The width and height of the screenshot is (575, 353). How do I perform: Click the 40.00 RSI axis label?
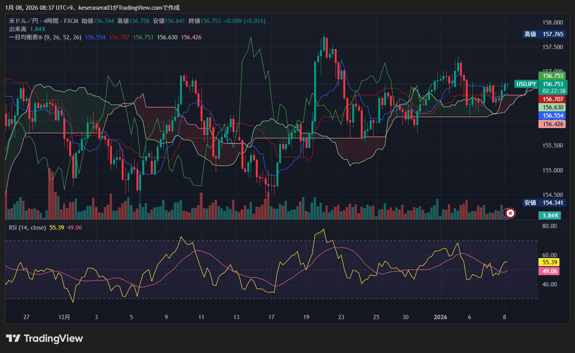549,284
